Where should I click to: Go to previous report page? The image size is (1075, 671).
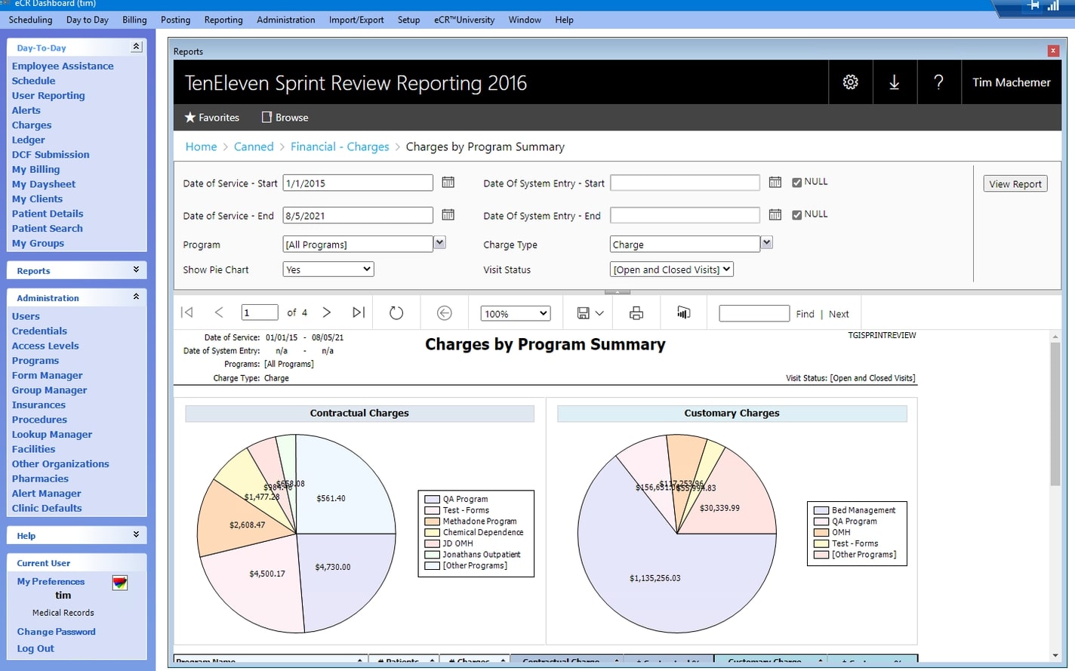[x=219, y=312]
